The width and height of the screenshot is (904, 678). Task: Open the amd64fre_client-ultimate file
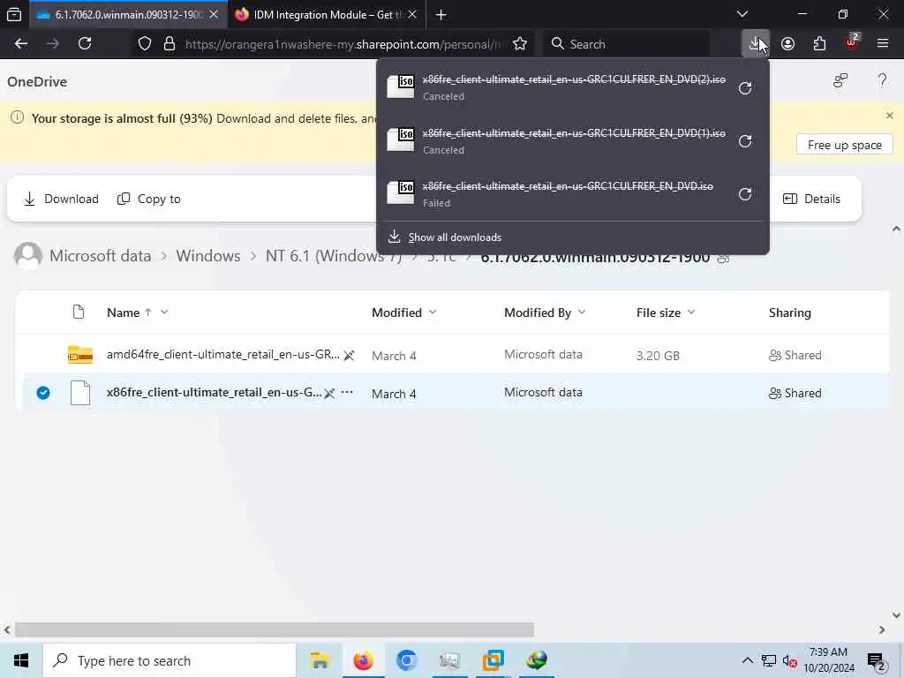pos(223,355)
